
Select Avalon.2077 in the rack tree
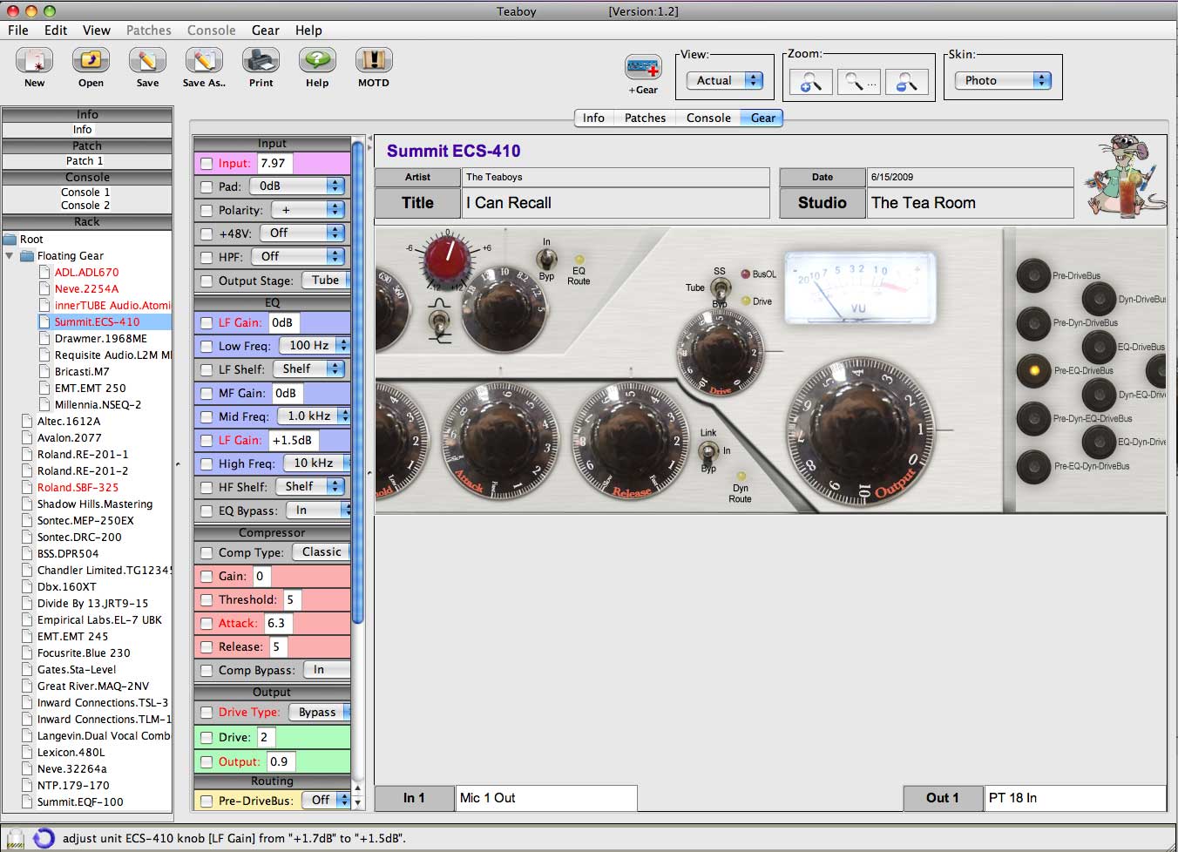[69, 437]
